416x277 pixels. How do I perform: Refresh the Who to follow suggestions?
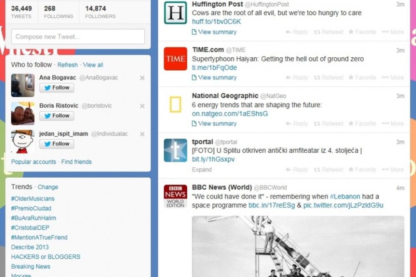click(x=67, y=65)
